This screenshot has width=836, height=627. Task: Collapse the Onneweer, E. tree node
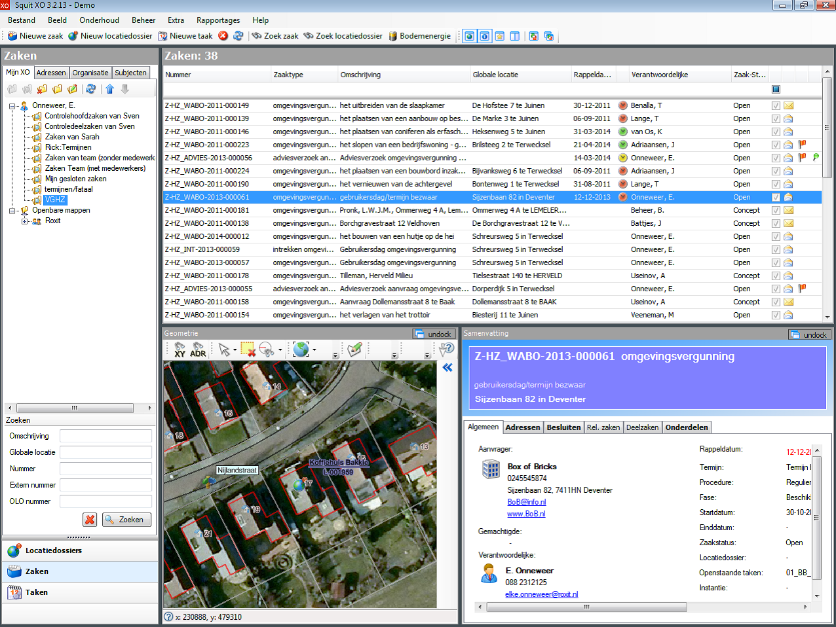click(12, 105)
